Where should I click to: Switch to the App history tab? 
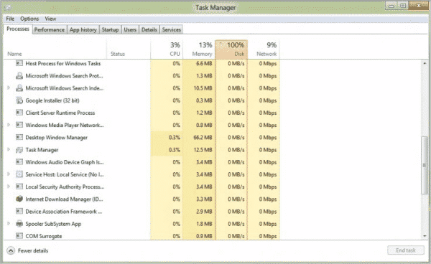point(83,29)
